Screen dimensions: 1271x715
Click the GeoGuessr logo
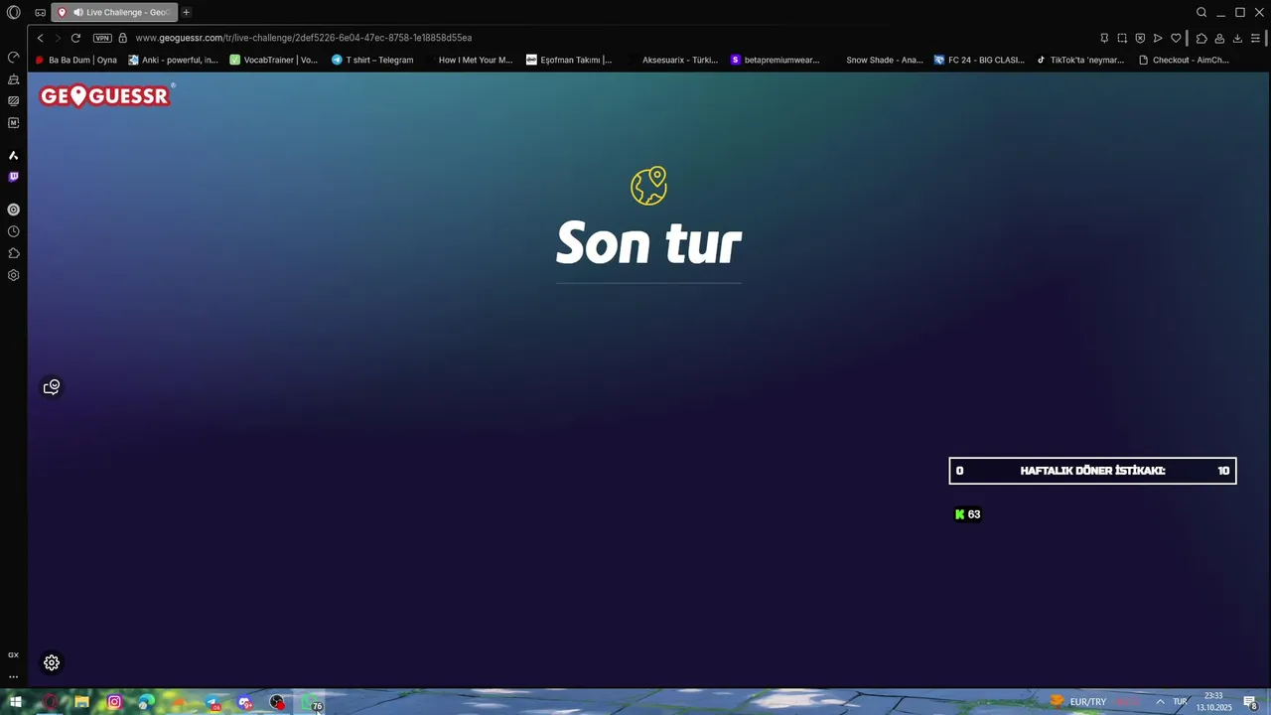tap(107, 95)
